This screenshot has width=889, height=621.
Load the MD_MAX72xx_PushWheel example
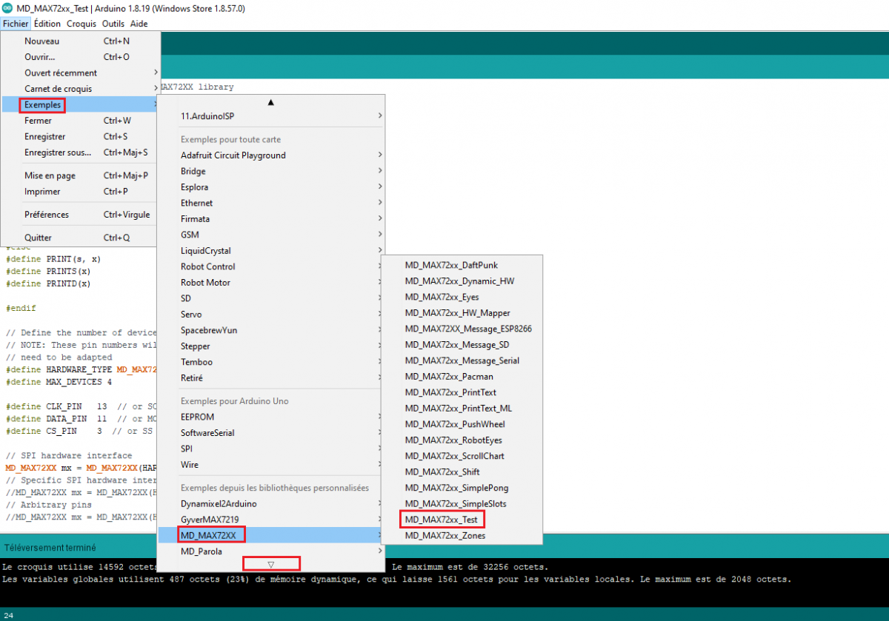tap(462, 424)
